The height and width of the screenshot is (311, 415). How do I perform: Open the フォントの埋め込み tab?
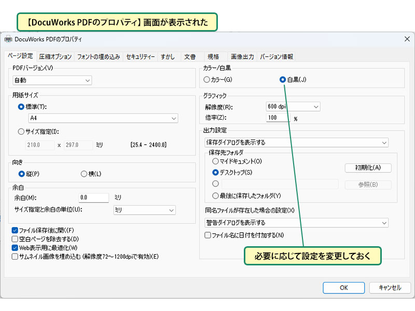click(x=99, y=56)
